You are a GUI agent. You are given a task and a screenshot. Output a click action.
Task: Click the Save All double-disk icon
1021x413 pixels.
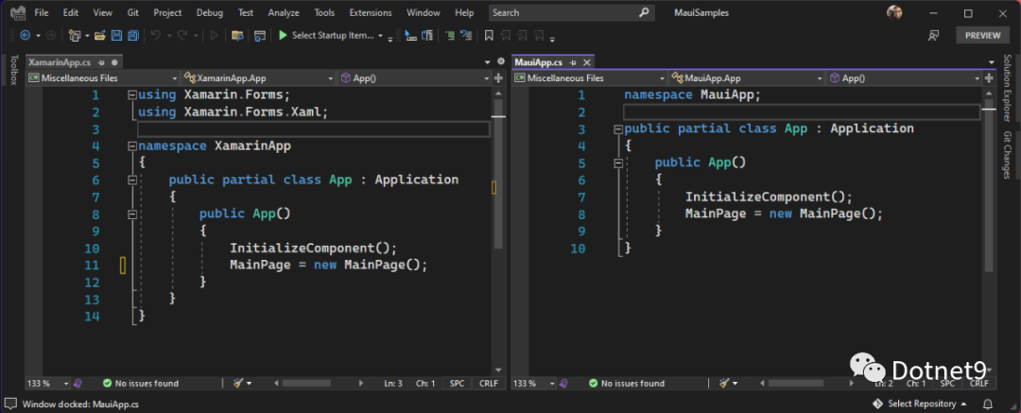(x=133, y=35)
